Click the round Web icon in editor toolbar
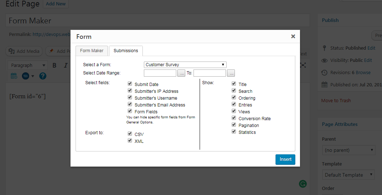 point(26,76)
